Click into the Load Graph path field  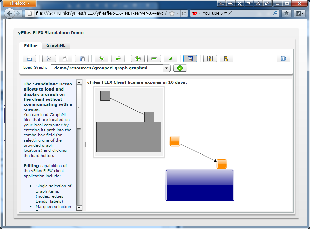107,68
